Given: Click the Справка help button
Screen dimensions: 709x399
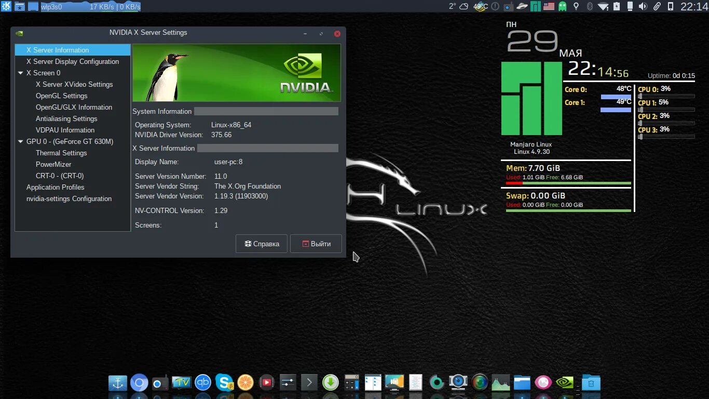Looking at the screenshot, I should click(262, 244).
